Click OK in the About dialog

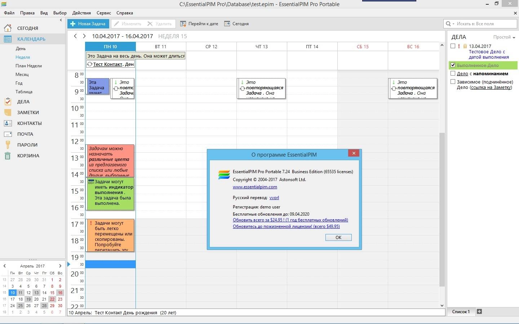[x=338, y=238]
